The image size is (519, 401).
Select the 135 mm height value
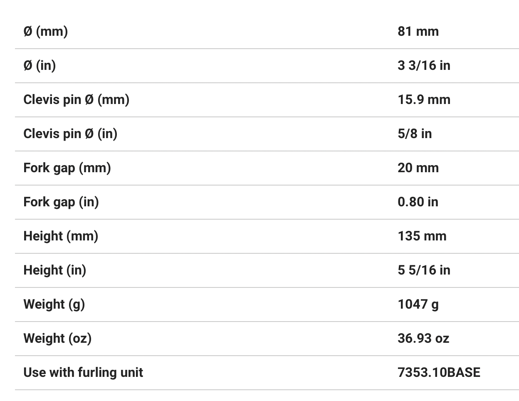coord(422,236)
